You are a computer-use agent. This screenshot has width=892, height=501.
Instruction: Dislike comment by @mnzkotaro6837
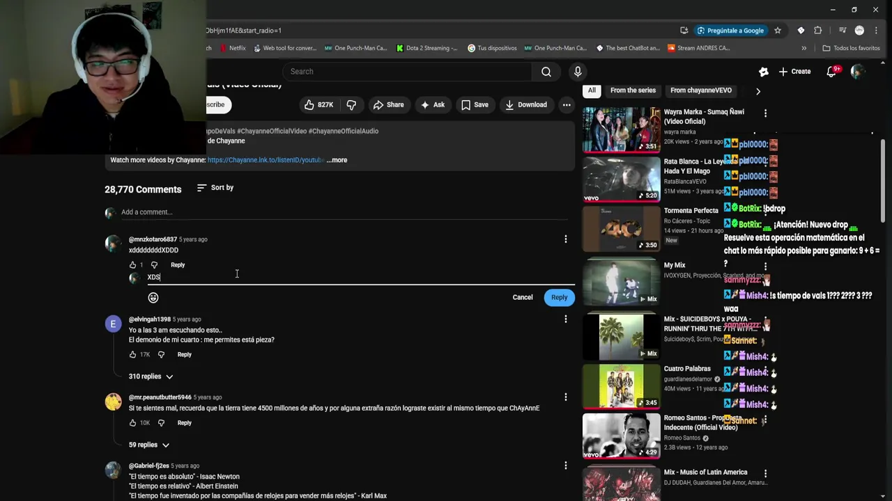pos(154,265)
